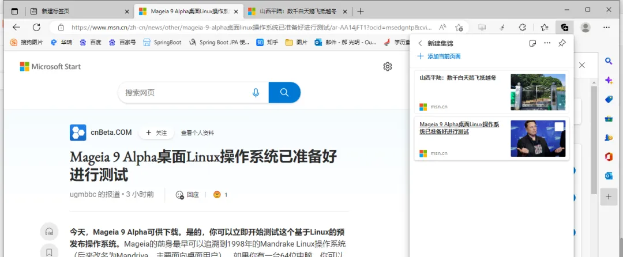Select the Mageia collection card checkbox
623x257 pixels.
558,127
